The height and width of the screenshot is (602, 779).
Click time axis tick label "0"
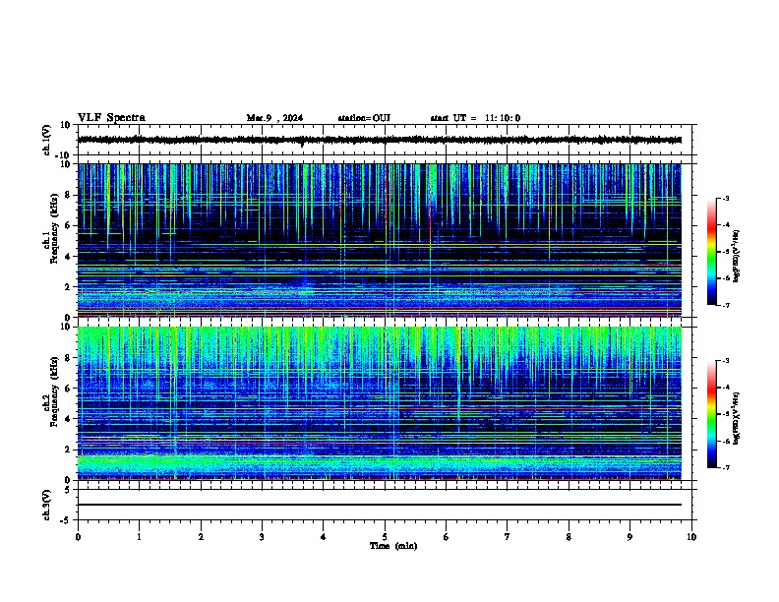point(78,537)
